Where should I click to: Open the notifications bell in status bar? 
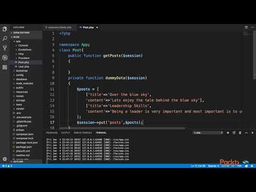(x=252, y=166)
